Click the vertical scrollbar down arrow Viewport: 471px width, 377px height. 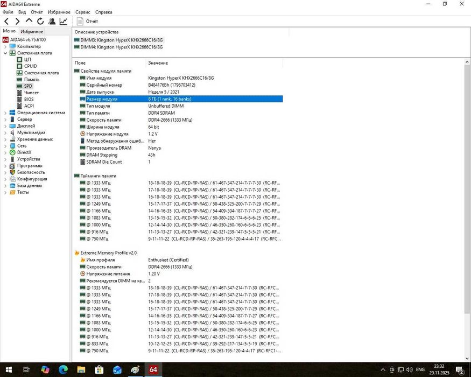[467, 358]
